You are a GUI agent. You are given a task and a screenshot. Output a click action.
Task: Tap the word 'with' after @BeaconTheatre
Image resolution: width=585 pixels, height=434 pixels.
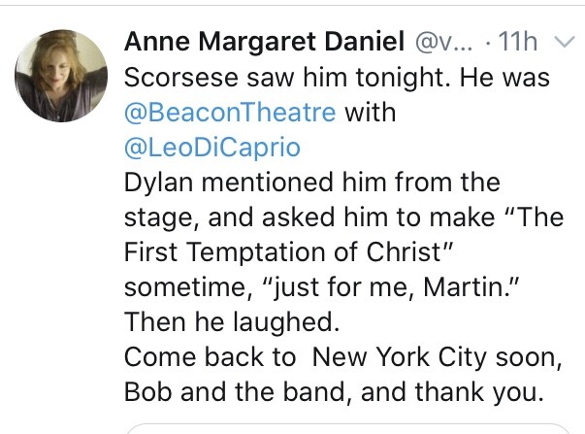(x=370, y=113)
